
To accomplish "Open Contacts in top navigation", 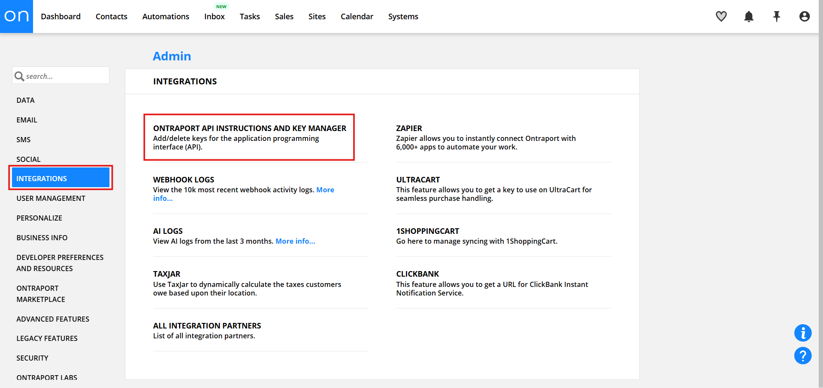I will coord(112,16).
